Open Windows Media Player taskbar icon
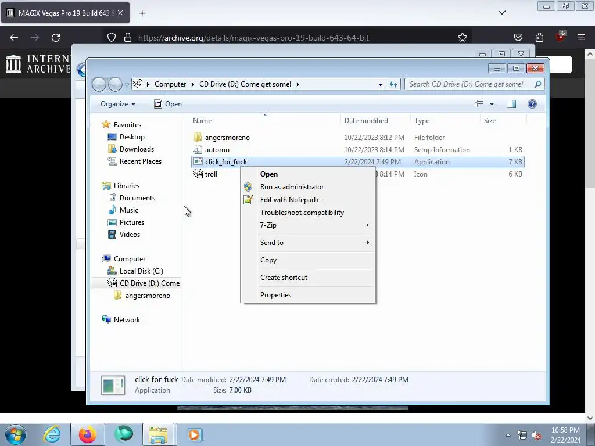The image size is (595, 446). (195, 434)
